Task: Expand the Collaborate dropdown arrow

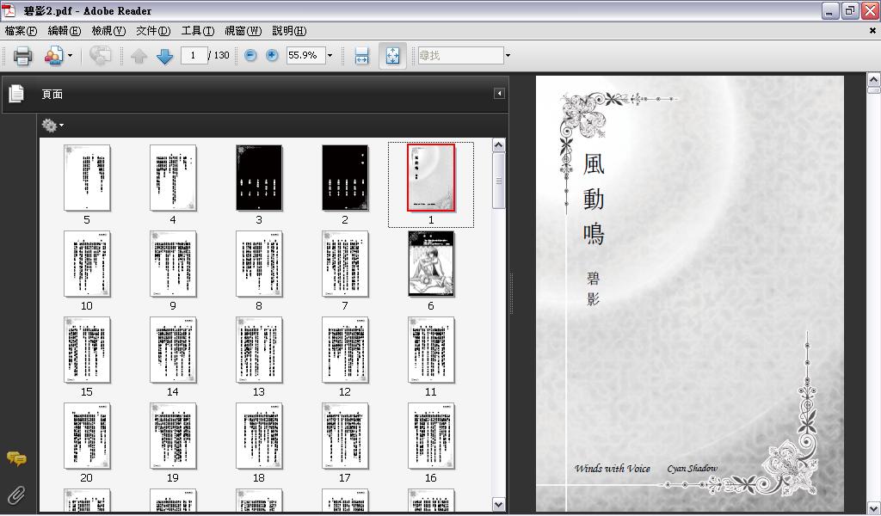Action: pyautogui.click(x=70, y=56)
